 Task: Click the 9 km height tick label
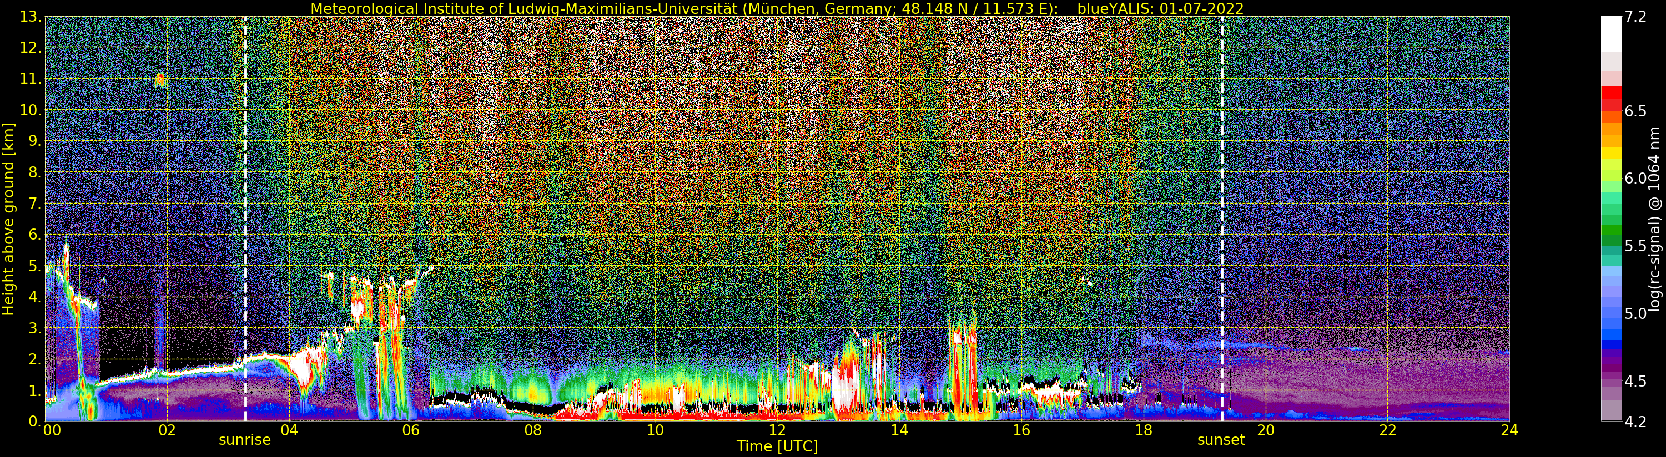tap(36, 141)
